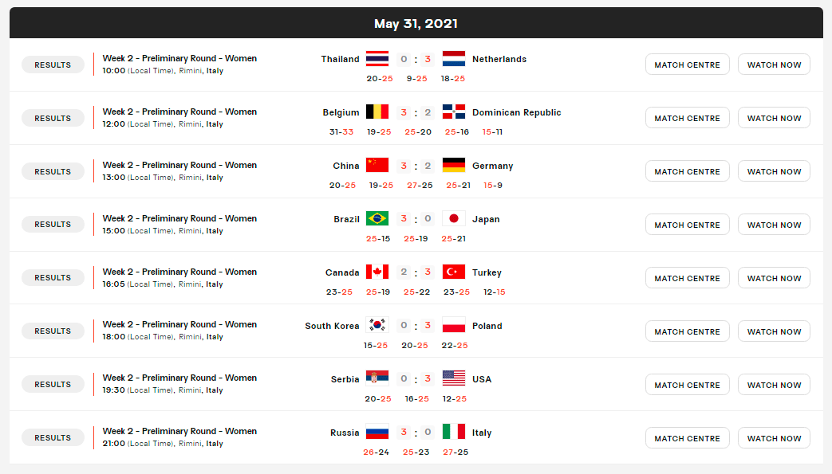Image resolution: width=832 pixels, height=474 pixels.
Task: Click the Germany team name link
Action: coord(493,166)
